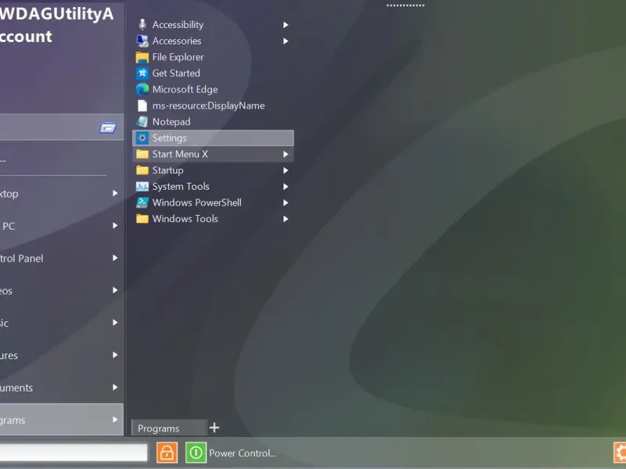Viewport: 626px width, 469px height.
Task: Click the Power Control... label
Action: (x=243, y=453)
